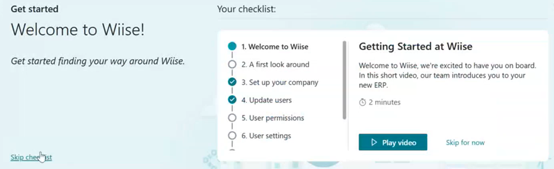Click the empty circle beside A first look around
This screenshot has width=554, height=169.
click(x=232, y=64)
